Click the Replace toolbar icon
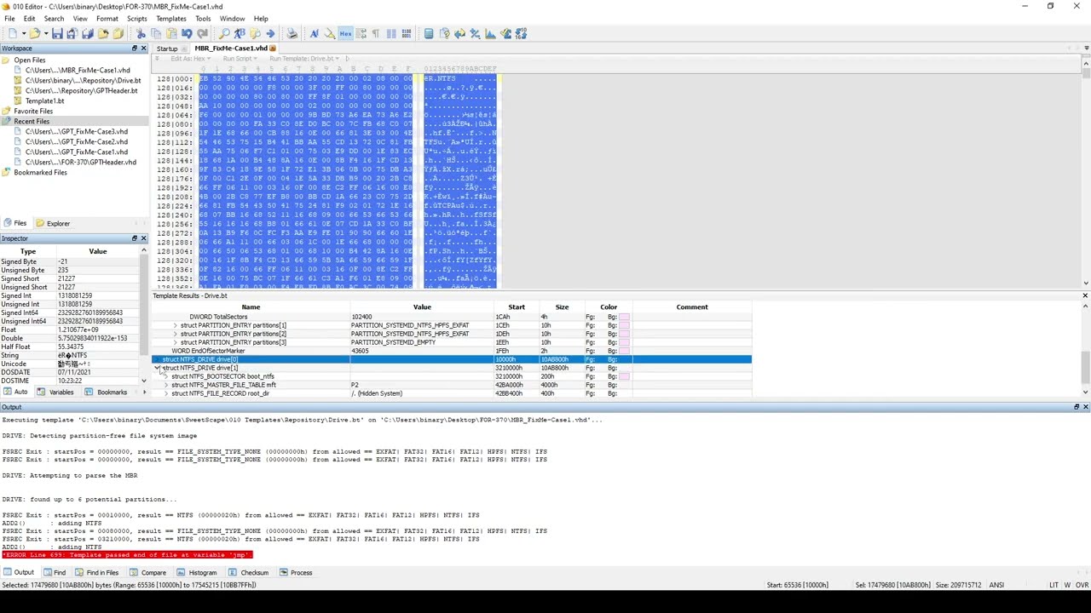1091x613 pixels. tap(240, 34)
